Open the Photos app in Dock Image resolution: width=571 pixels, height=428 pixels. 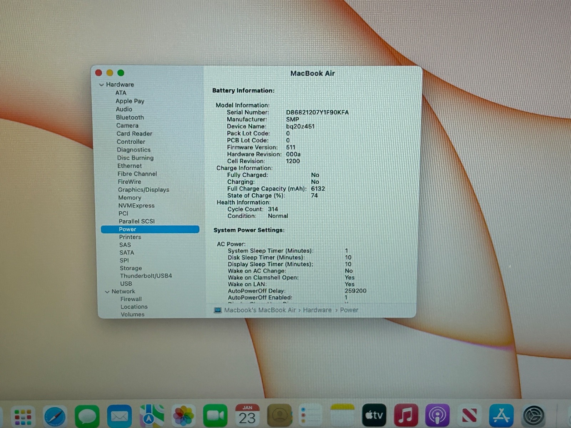183,416
